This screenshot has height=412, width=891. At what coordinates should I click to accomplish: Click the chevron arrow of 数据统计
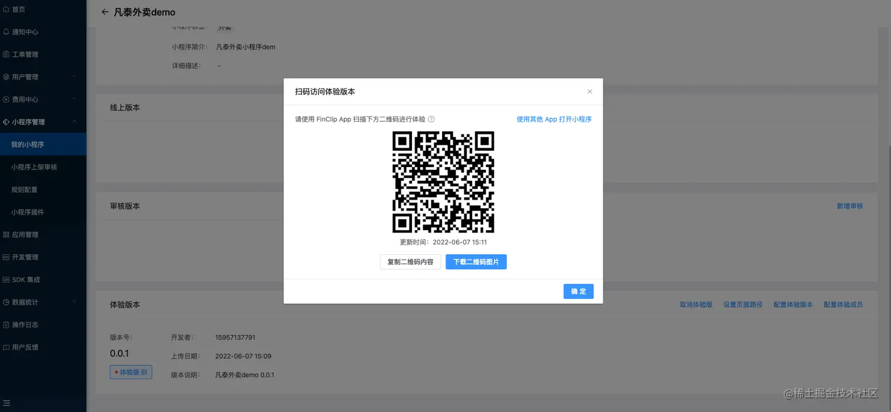(74, 302)
